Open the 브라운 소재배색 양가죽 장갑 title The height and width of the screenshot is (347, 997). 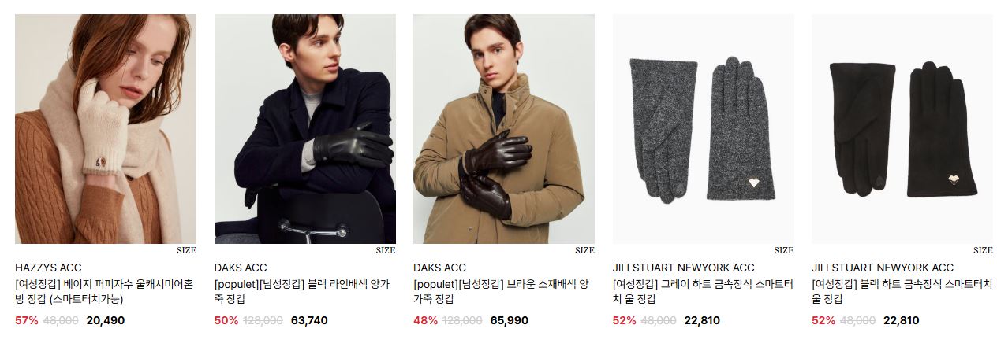[501, 291]
